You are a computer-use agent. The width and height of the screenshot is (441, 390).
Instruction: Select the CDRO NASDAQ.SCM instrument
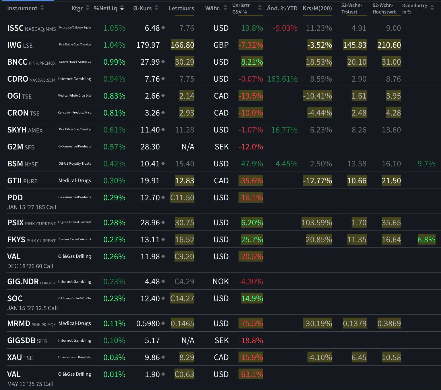31,79
